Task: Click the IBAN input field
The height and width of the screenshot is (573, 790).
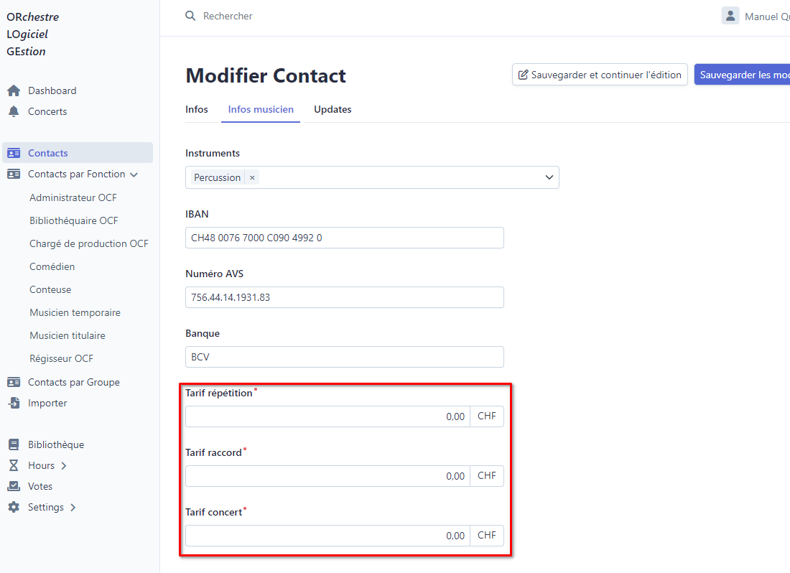Action: (345, 238)
